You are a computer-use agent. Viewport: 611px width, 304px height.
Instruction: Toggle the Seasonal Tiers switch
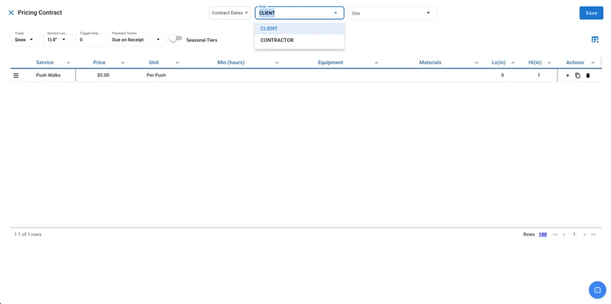coord(176,38)
